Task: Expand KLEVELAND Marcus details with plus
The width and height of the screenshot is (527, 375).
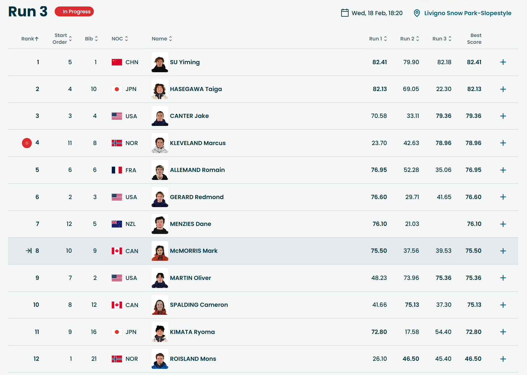Action: coord(503,143)
